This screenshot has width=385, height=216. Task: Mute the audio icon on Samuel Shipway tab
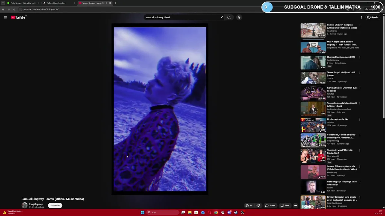tap(106, 3)
